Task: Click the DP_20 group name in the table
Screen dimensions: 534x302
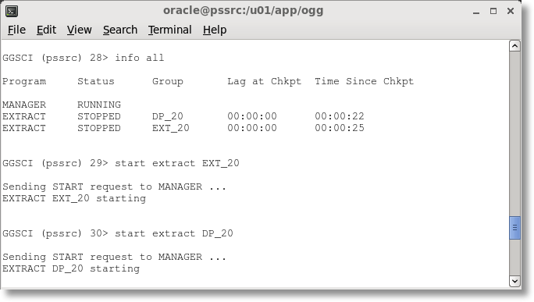Action: (x=168, y=116)
